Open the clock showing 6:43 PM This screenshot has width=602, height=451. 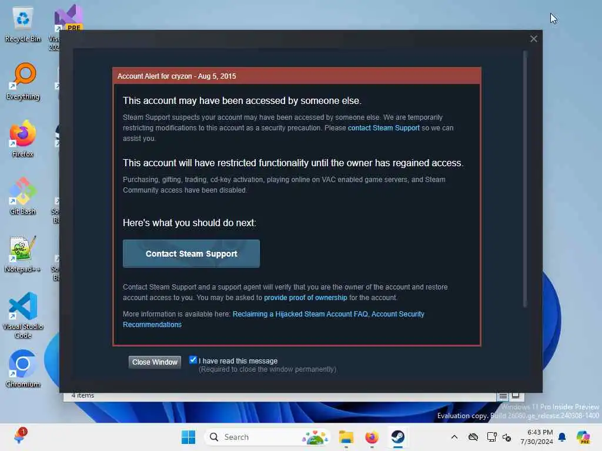537,437
